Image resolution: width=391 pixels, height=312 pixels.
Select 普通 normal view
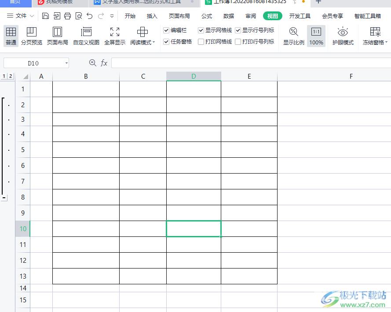click(x=11, y=36)
